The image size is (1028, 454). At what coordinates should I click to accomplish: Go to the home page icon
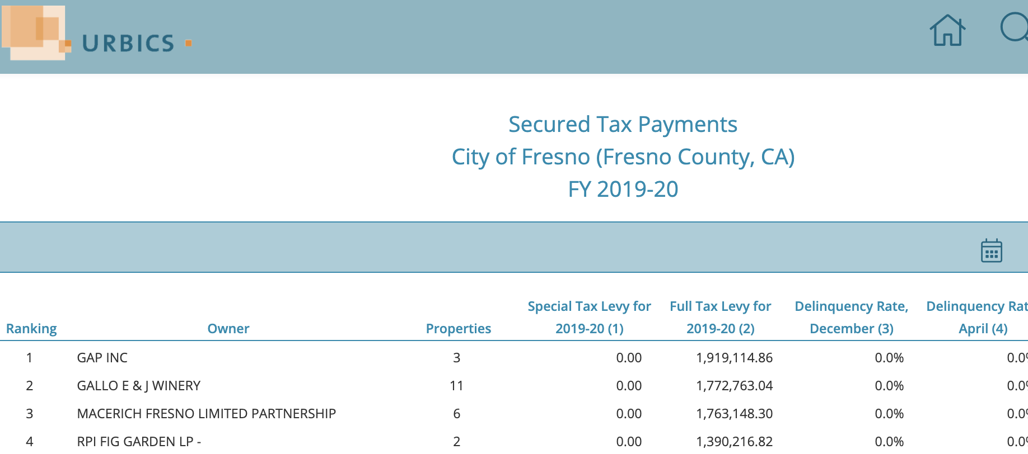click(x=947, y=31)
